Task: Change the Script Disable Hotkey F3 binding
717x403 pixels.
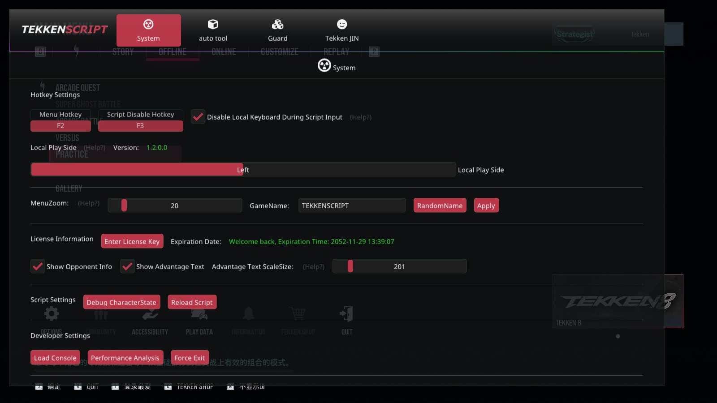Action: pos(140,126)
